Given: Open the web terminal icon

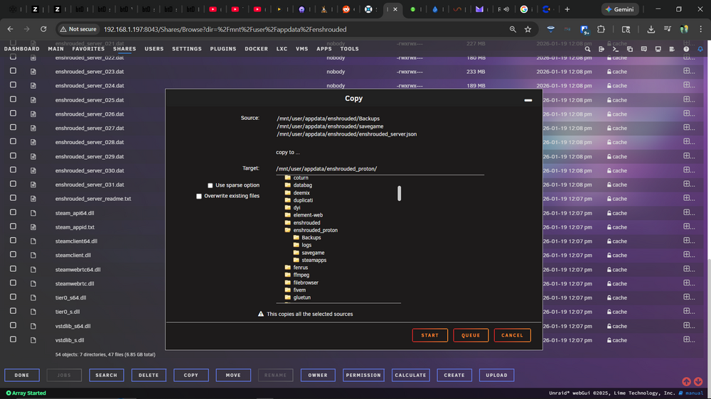Looking at the screenshot, I should [615, 49].
